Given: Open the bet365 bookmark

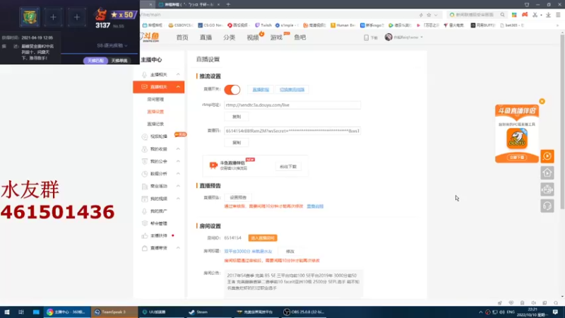Looking at the screenshot, I should (512, 25).
